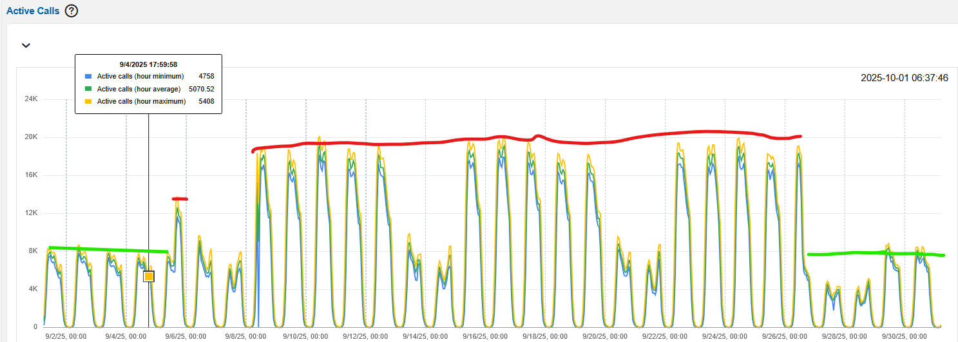This screenshot has width=958, height=342.
Task: Click the 9/18/25, 00:00 axis label
Action: (x=545, y=336)
